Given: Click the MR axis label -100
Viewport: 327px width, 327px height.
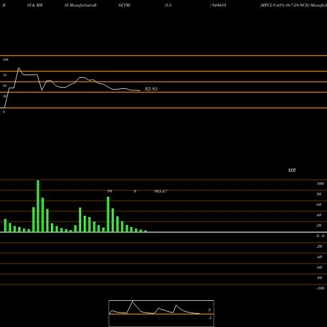Looking at the screenshot, I should 320,288.
